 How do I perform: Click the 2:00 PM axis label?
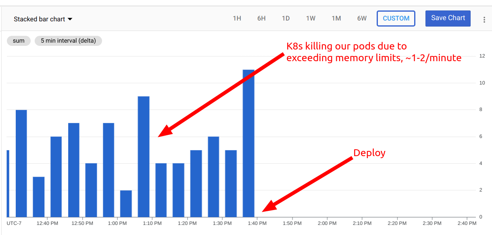327,223
